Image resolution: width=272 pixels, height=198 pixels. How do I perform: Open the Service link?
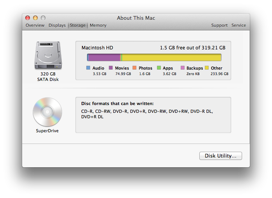point(239,25)
